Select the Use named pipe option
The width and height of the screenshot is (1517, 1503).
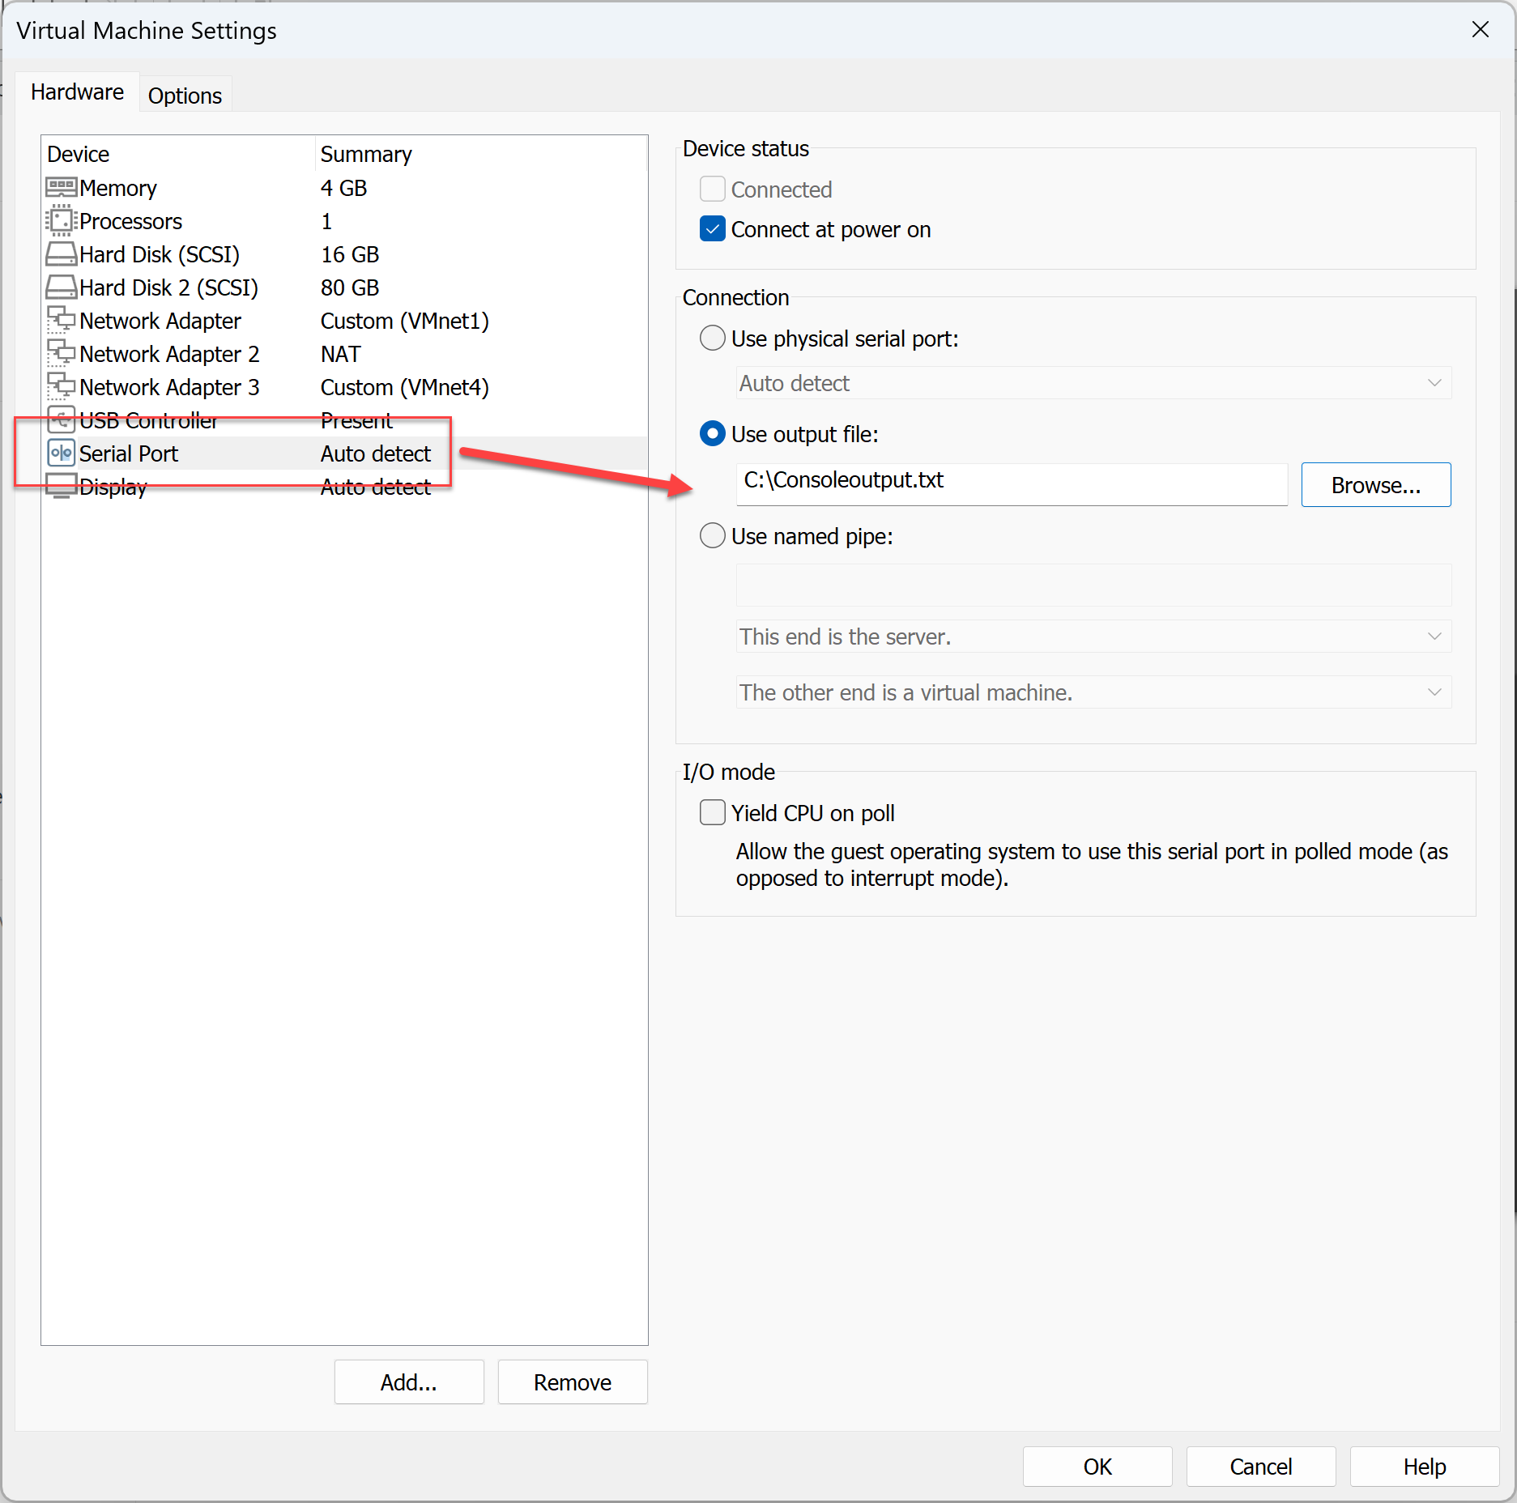712,536
